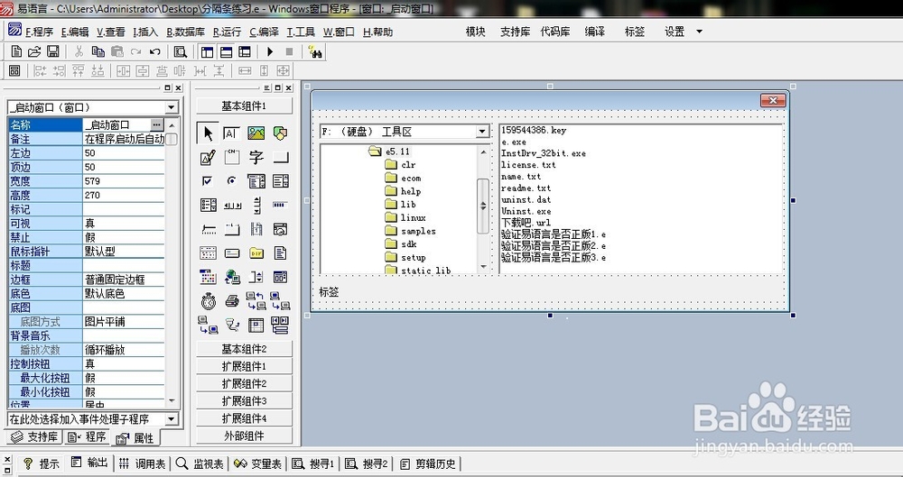Open the 监视表 tab in bottom bar

(x=200, y=463)
